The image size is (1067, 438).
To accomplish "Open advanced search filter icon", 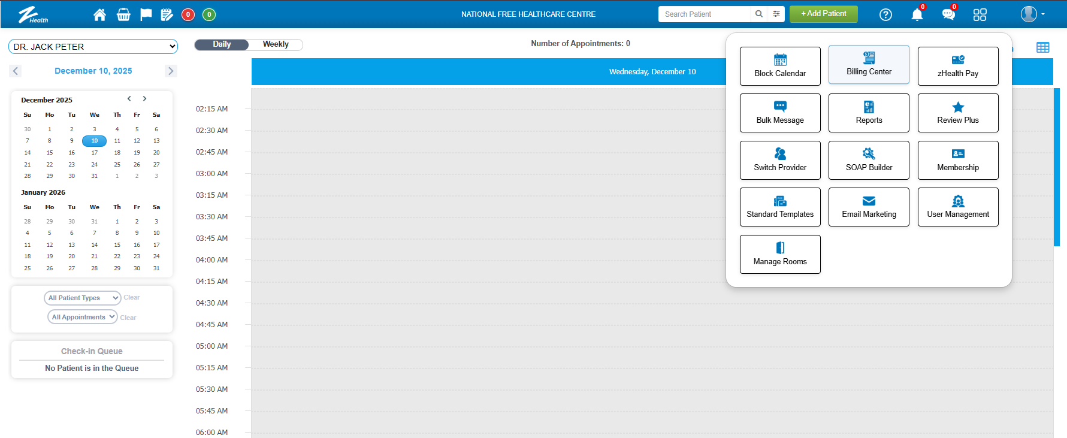I will coord(776,14).
